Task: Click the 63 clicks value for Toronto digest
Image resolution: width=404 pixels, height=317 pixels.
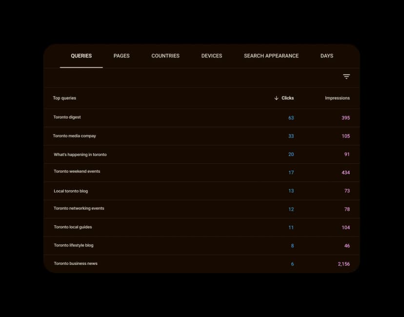Action: pos(291,118)
